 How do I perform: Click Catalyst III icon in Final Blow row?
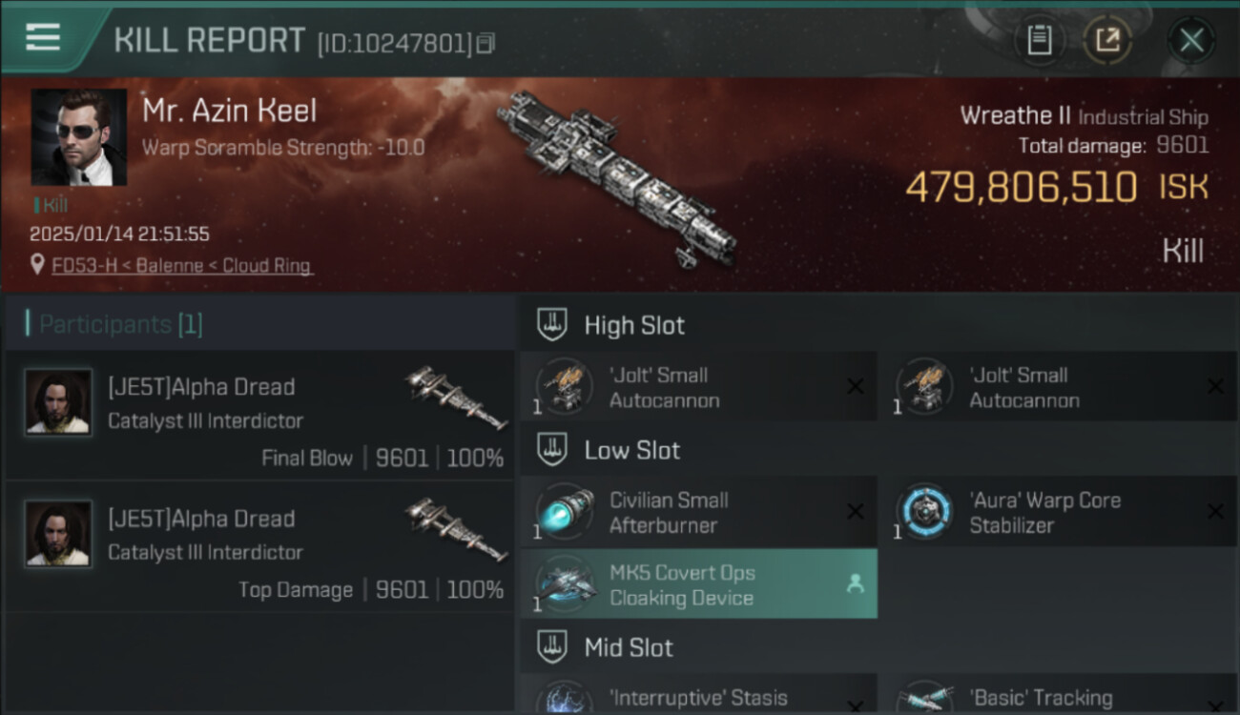pos(456,397)
